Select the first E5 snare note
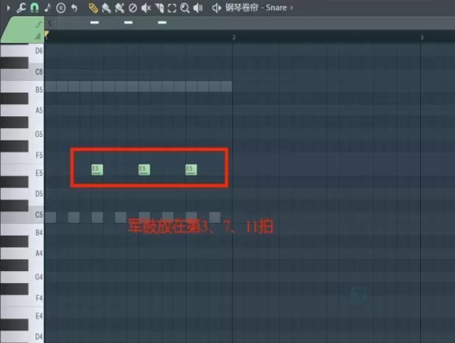Image resolution: width=455 pixels, height=343 pixels. (x=97, y=170)
